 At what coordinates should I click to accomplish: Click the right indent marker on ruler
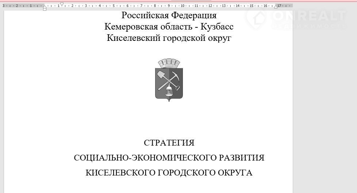point(276,7)
